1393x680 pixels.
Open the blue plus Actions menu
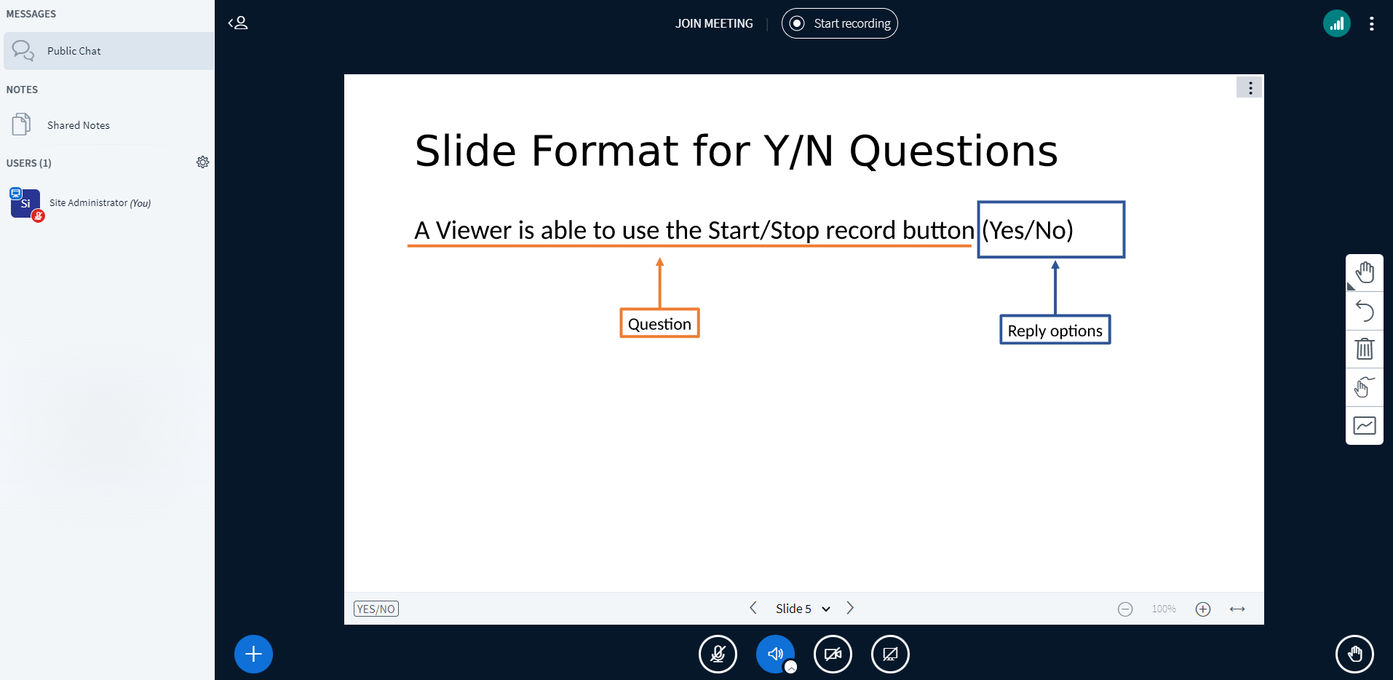[253, 654]
